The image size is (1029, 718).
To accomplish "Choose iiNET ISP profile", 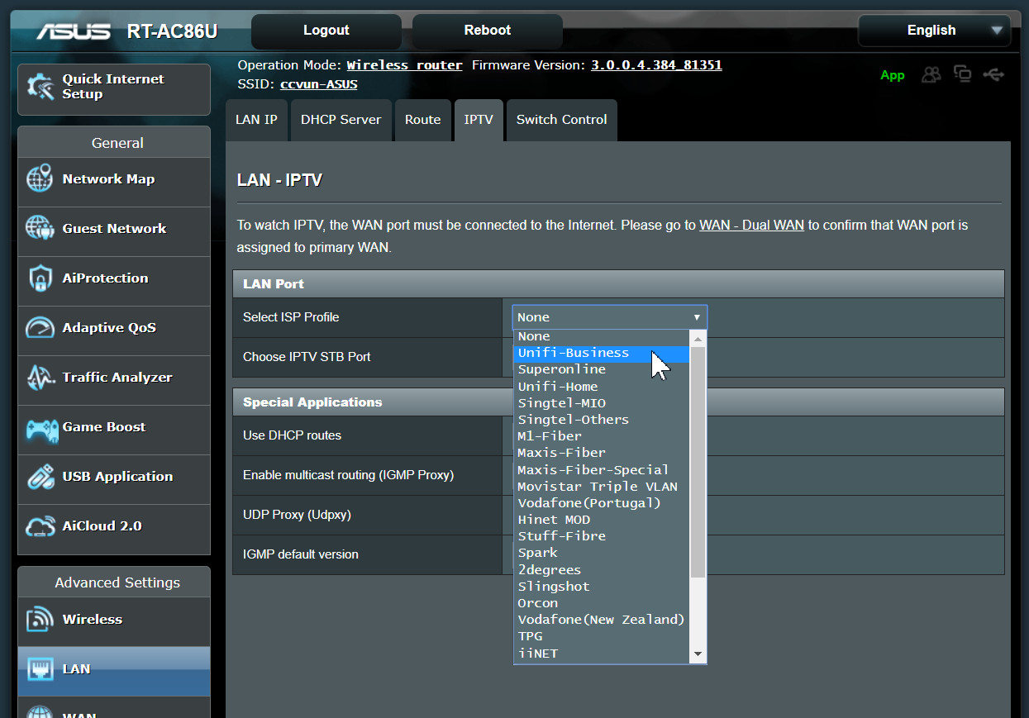I will [602, 654].
